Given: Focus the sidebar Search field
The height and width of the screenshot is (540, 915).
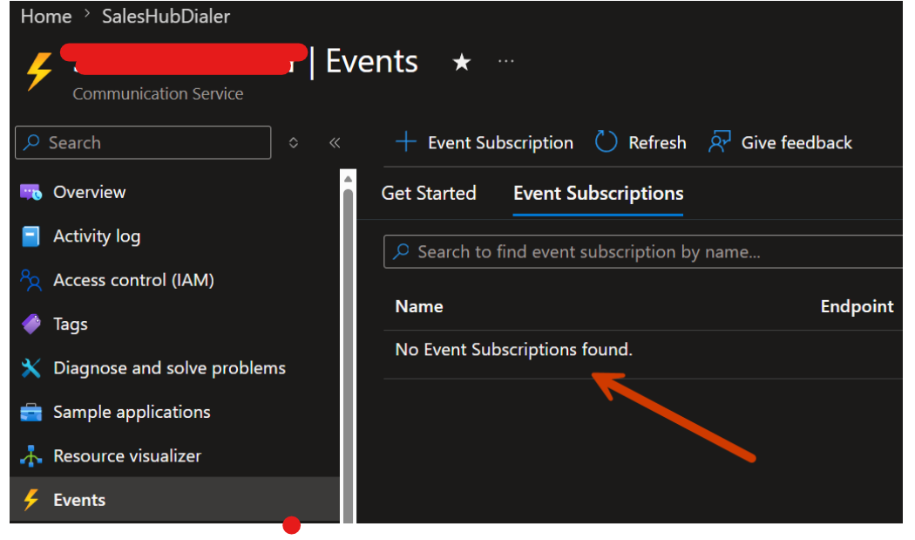Looking at the screenshot, I should coord(143,142).
